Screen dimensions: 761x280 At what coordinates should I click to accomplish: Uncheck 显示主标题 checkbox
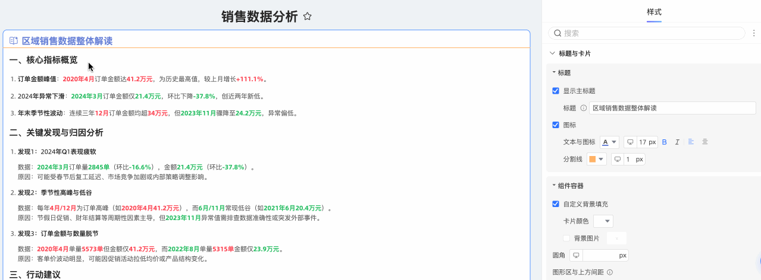pos(556,91)
